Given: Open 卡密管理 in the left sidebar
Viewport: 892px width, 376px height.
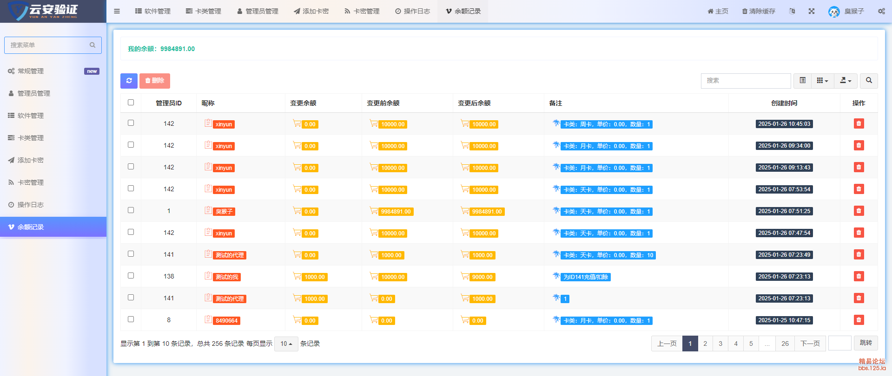Looking at the screenshot, I should point(31,182).
